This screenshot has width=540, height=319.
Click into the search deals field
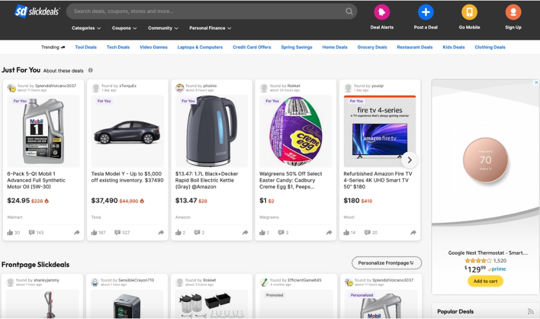[207, 11]
